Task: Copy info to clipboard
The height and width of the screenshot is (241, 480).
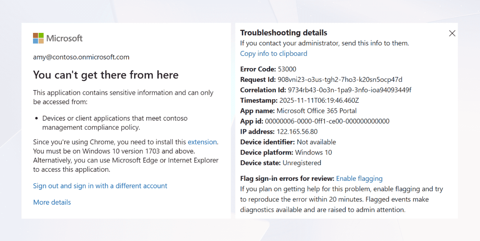Action: tap(273, 53)
